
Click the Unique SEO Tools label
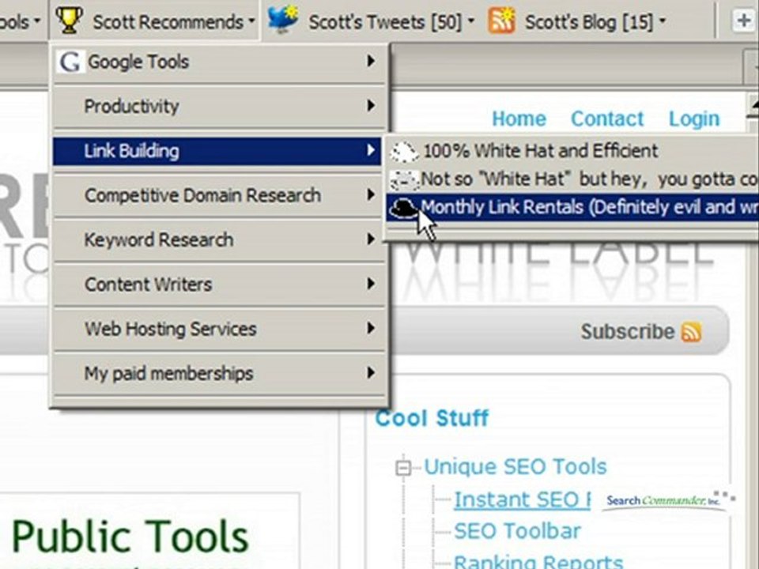pos(515,467)
